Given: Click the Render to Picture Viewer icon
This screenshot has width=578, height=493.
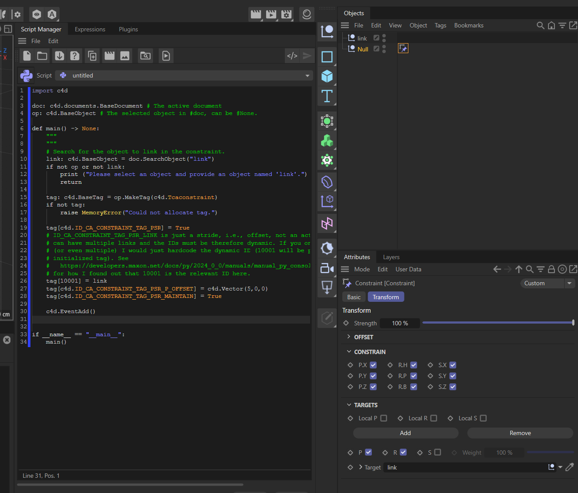Looking at the screenshot, I should coord(271,14).
